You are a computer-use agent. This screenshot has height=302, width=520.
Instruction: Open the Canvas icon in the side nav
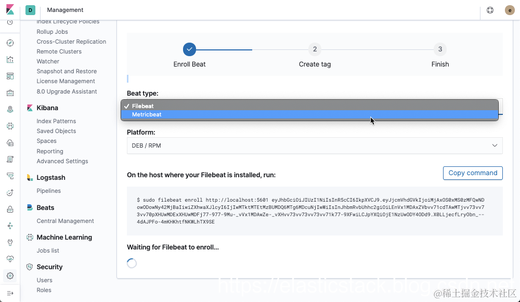coord(10,93)
